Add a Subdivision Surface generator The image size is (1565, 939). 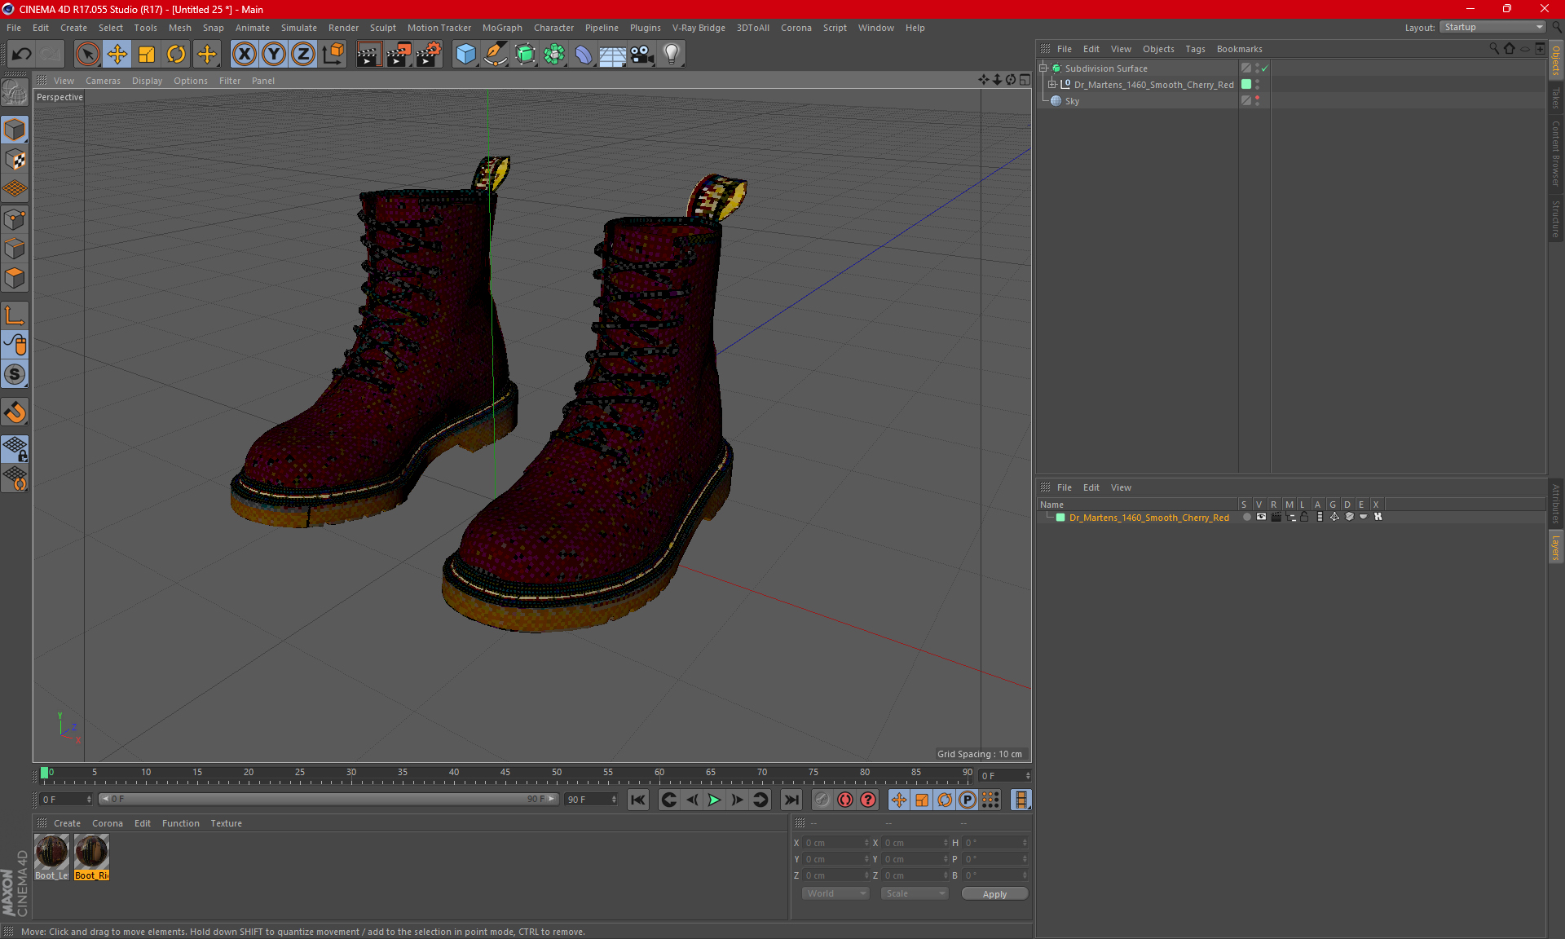coord(525,55)
